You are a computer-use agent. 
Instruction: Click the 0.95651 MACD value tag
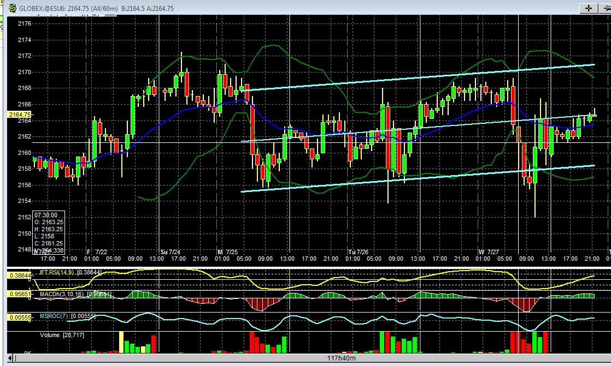(20, 294)
